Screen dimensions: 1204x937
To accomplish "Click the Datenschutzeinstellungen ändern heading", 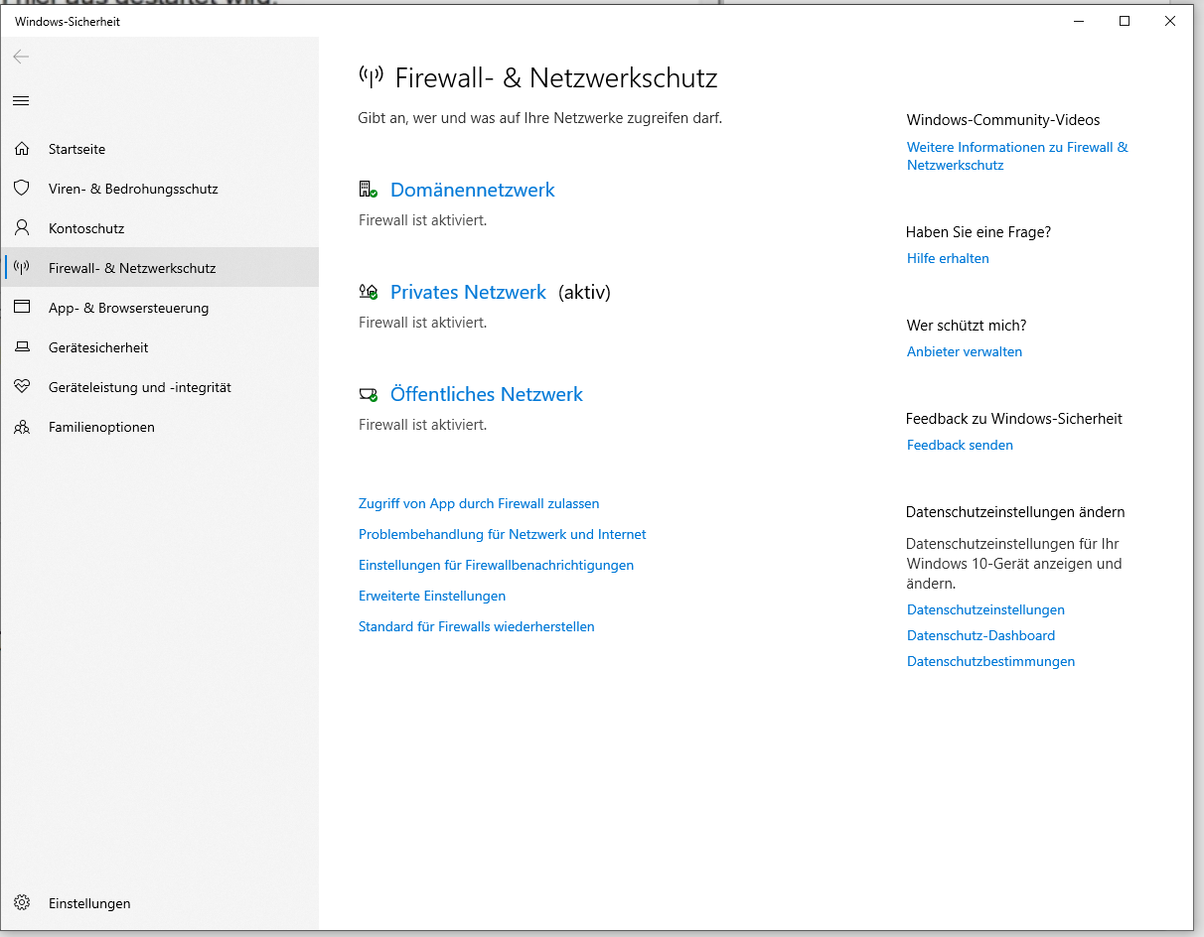I will 1015,512.
